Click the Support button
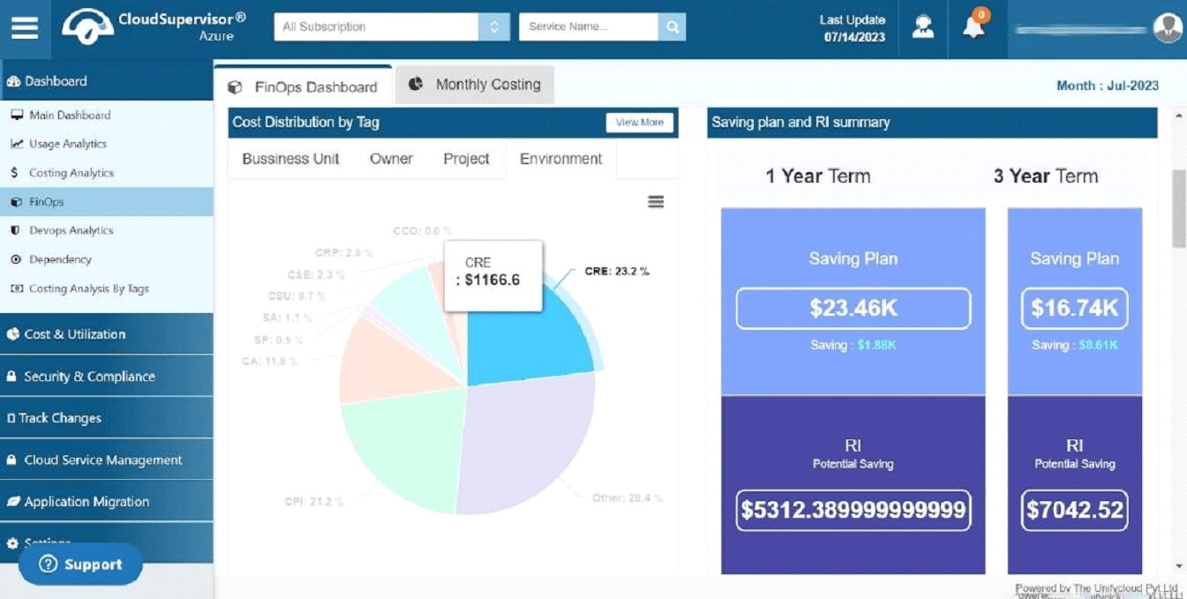 click(x=80, y=565)
